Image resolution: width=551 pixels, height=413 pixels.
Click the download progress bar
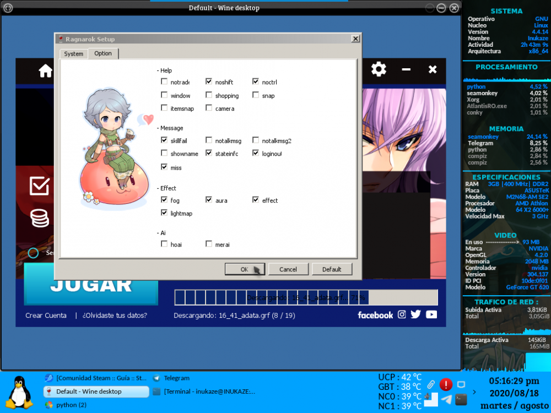(x=306, y=297)
